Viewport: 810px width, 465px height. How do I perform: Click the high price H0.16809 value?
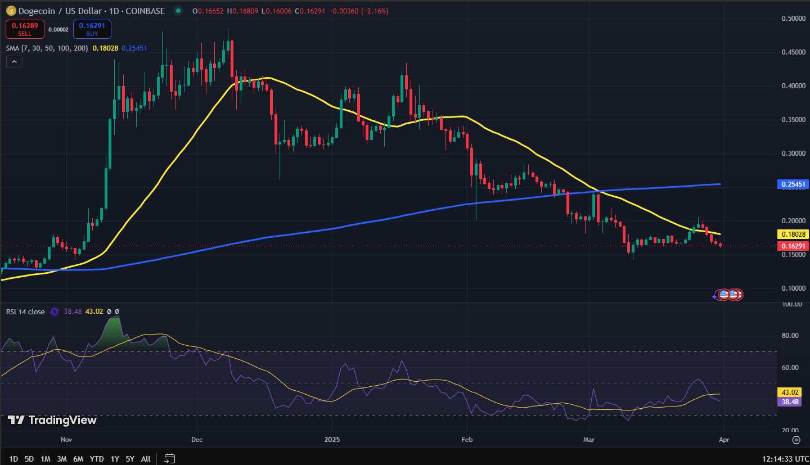click(242, 11)
